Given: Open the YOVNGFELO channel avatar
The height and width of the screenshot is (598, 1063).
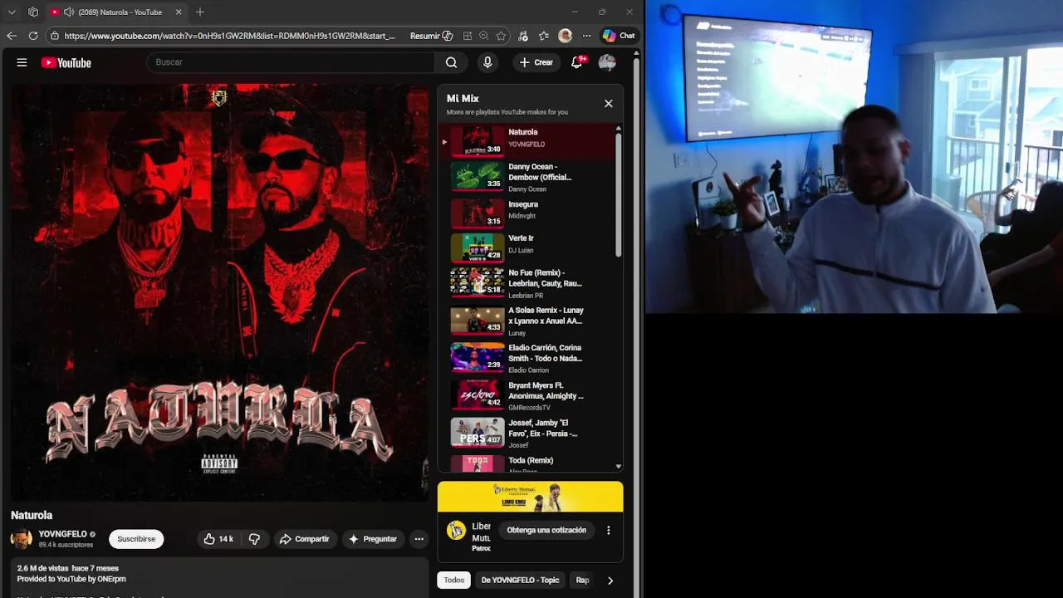Looking at the screenshot, I should click(22, 539).
